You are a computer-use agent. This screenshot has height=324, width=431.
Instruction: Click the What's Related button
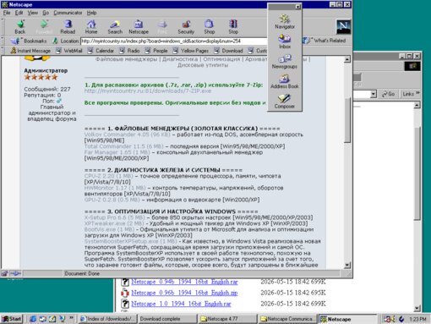tap(325, 41)
